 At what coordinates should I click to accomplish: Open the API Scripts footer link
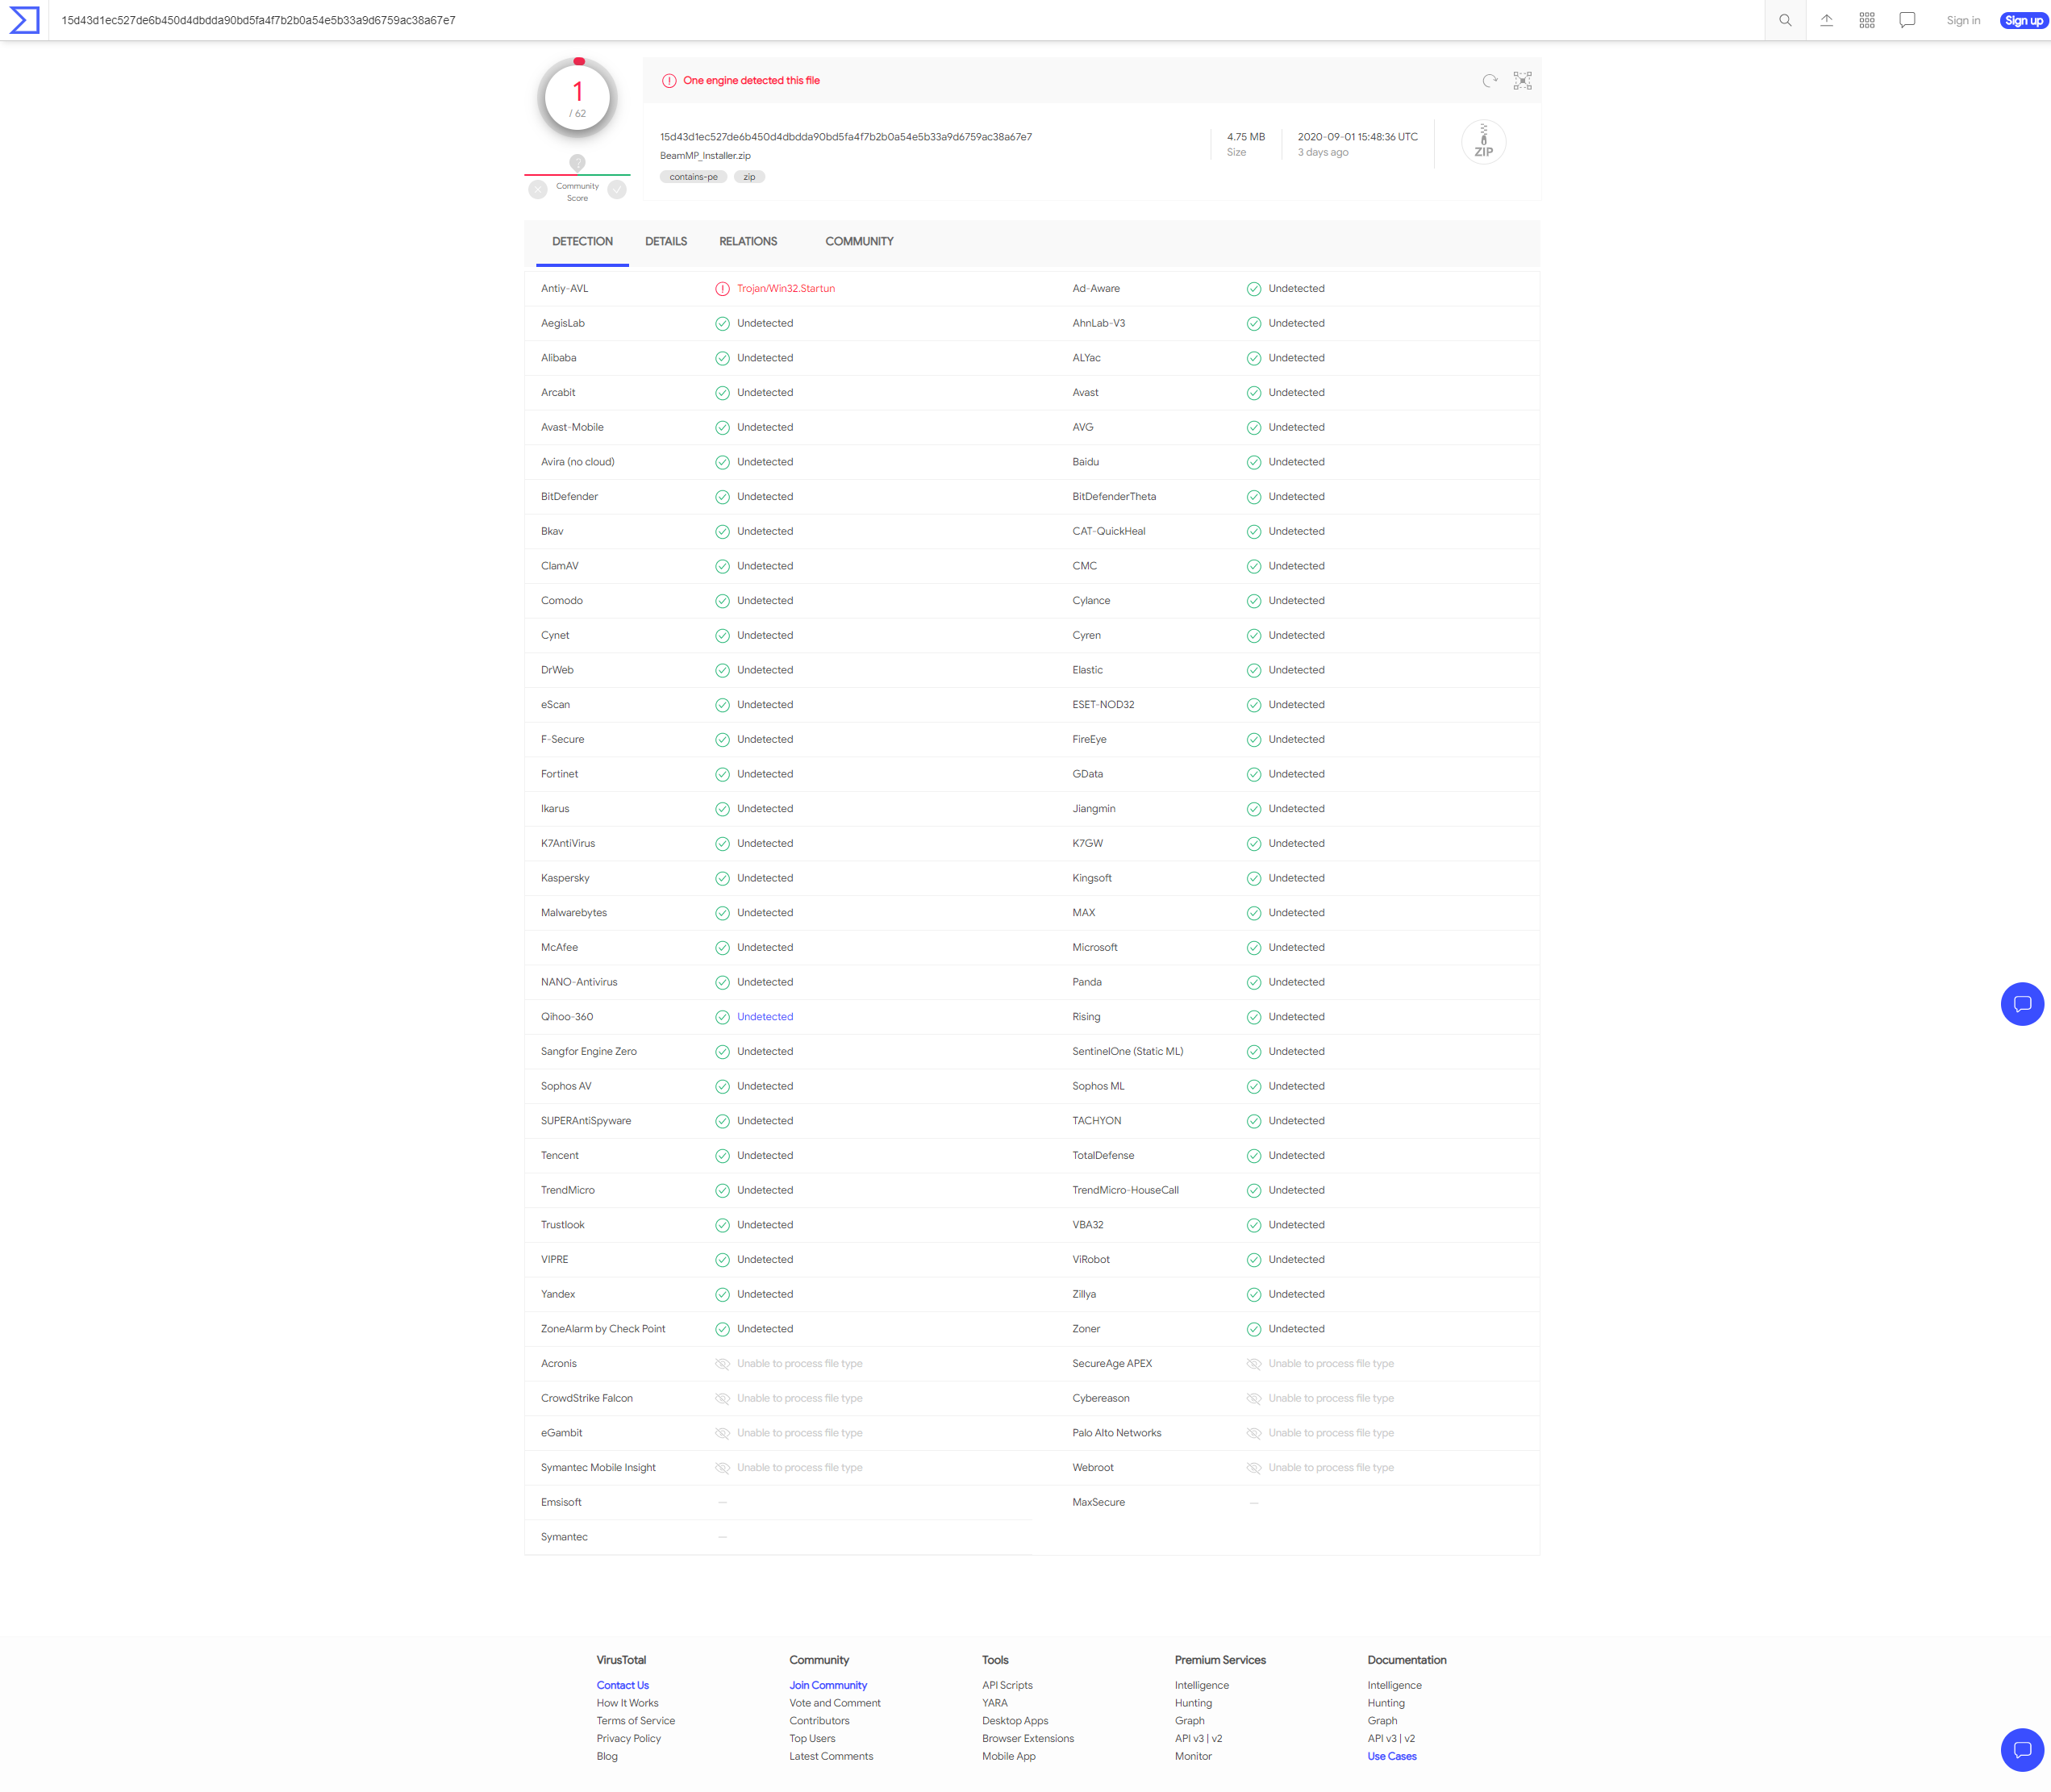(1007, 1686)
